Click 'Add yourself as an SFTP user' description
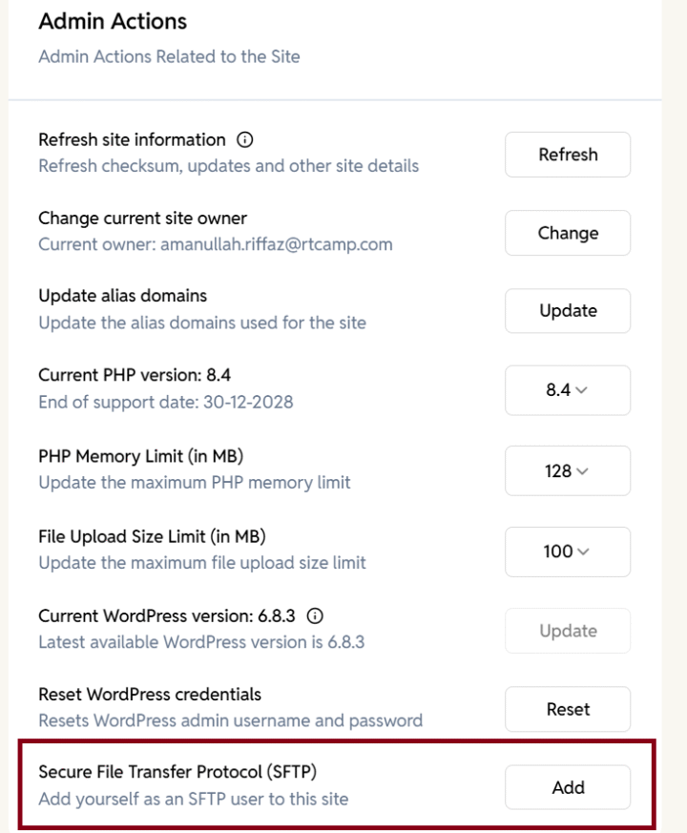The image size is (687, 833). [x=193, y=799]
